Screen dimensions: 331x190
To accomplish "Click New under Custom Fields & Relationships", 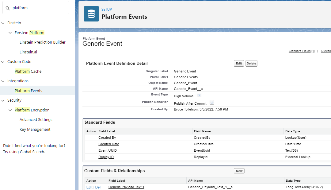I will (x=239, y=171).
